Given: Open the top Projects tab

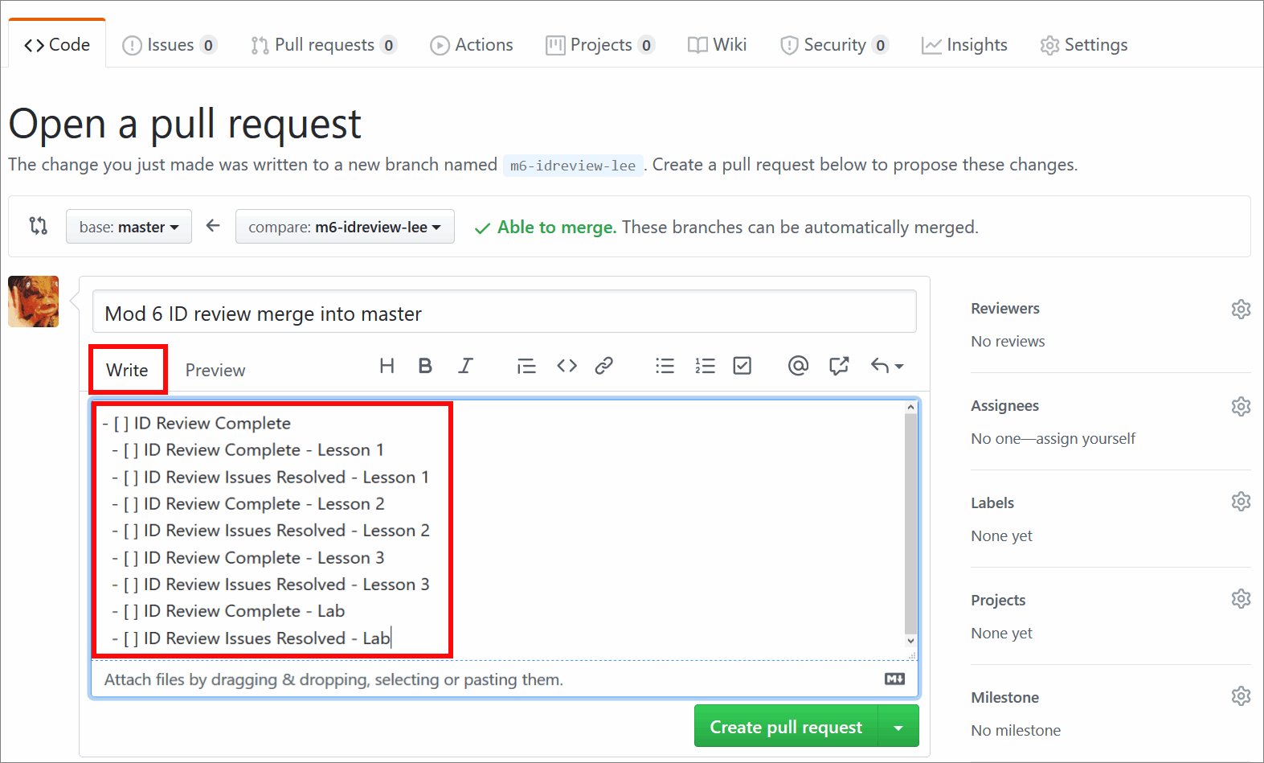Looking at the screenshot, I should [x=600, y=45].
